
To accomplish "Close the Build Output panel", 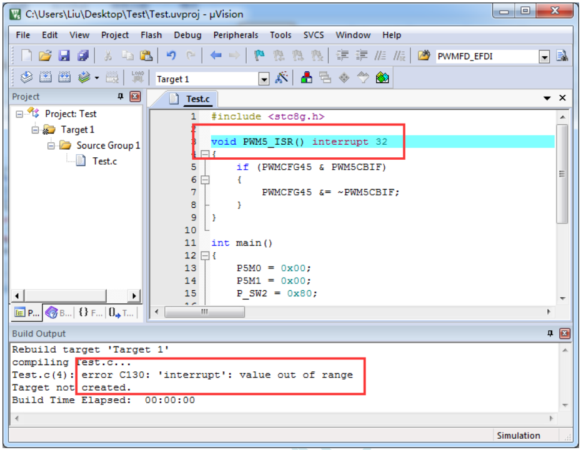I will tap(565, 333).
